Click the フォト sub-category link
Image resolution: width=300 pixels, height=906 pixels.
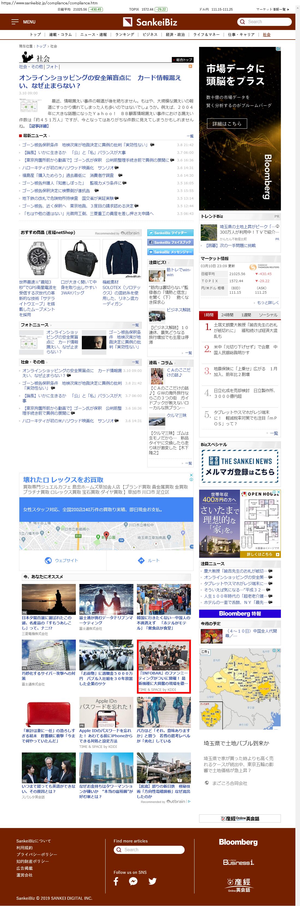coord(52,67)
